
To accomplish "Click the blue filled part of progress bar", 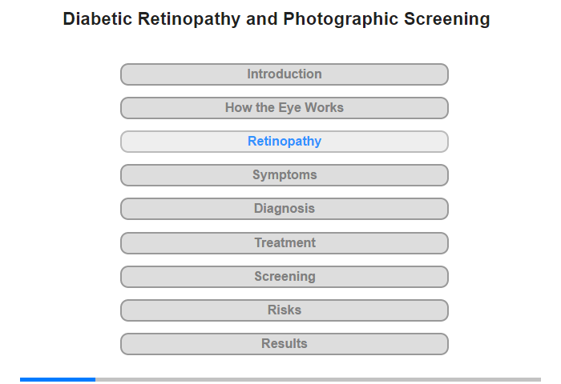I will tap(58, 379).
